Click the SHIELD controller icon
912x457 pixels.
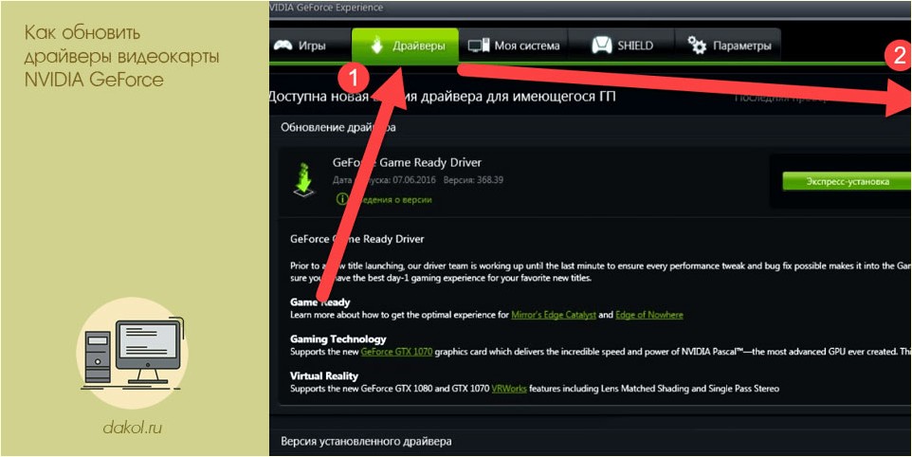(x=601, y=46)
